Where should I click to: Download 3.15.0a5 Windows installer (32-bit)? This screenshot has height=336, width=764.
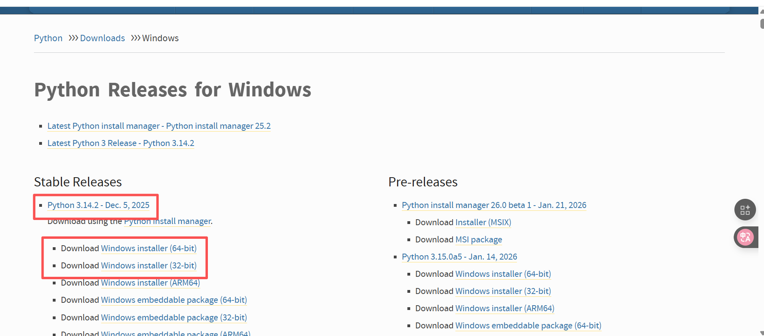click(x=503, y=291)
